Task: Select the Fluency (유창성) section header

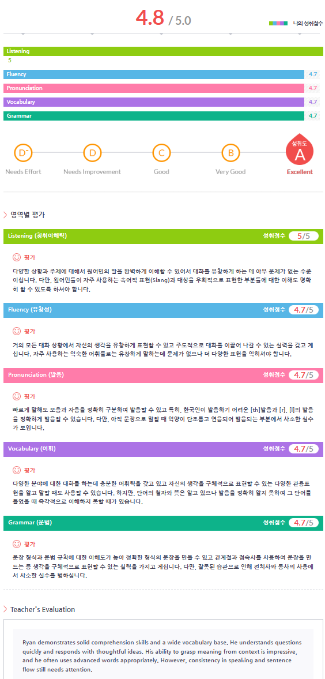Action: tap(163, 310)
